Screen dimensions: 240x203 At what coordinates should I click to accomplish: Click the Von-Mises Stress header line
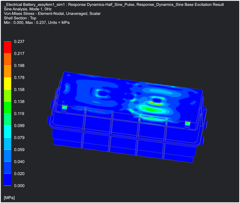pos(51,13)
